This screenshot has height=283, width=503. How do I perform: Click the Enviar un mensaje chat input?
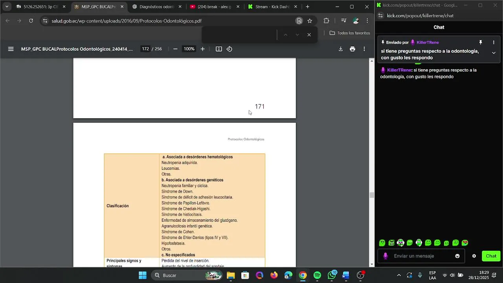click(x=421, y=256)
